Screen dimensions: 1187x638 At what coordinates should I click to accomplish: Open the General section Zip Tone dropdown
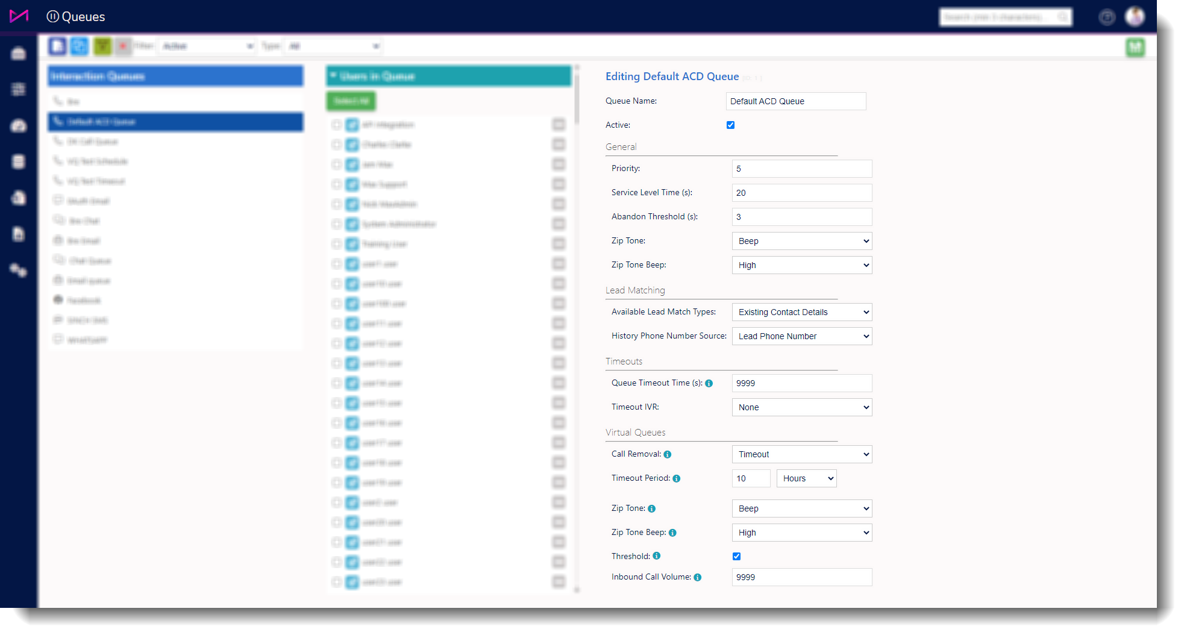tap(802, 241)
